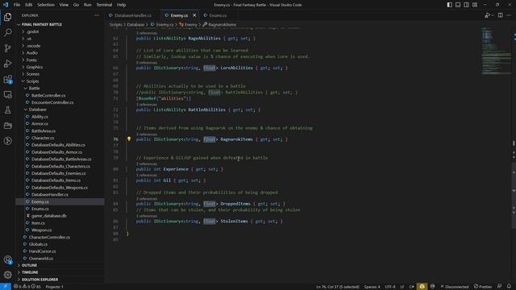Open Ability.cs in the explorer
This screenshot has height=290, width=516.
[40, 117]
